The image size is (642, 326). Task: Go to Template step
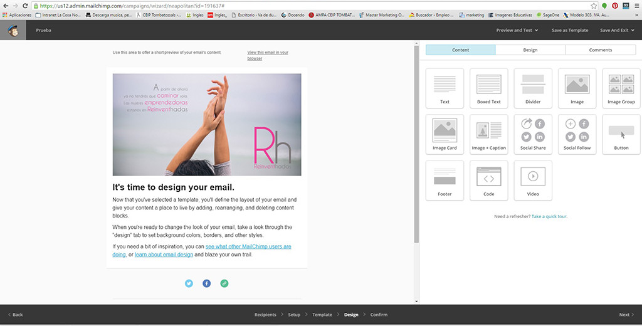click(322, 315)
